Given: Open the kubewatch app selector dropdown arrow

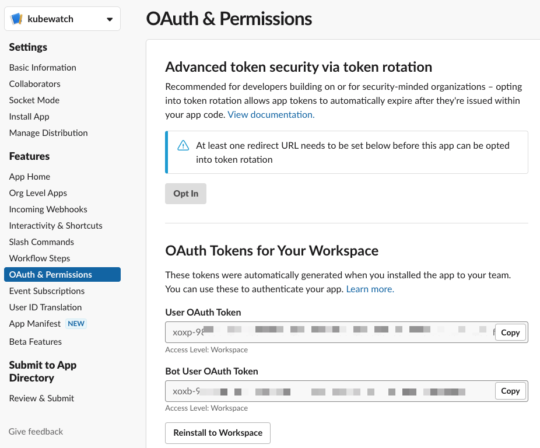Looking at the screenshot, I should [110, 19].
